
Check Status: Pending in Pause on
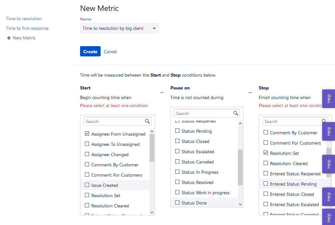click(177, 131)
